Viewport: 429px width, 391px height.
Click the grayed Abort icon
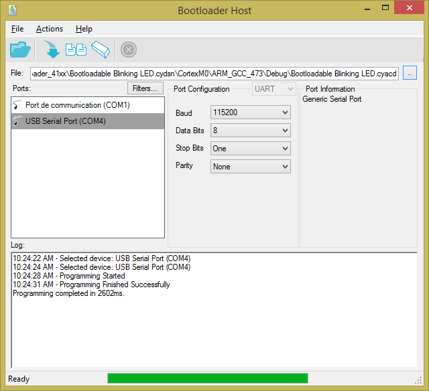tap(129, 50)
